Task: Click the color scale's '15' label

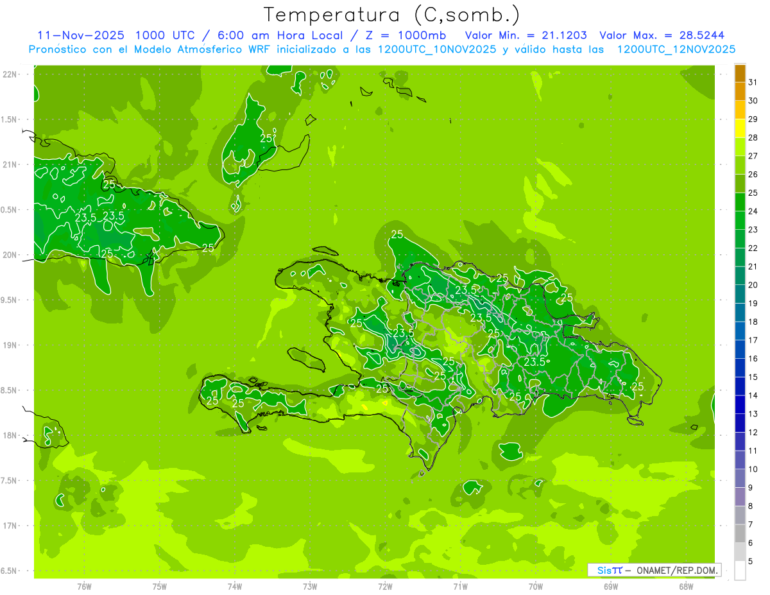Action: (753, 377)
